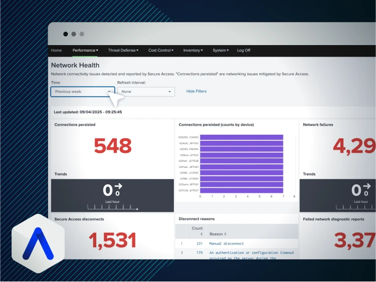Open the Time dropdown showing Previous week

[83, 92]
